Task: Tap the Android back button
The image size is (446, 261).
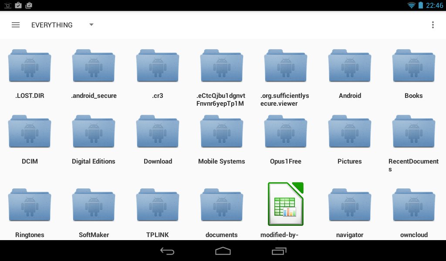Action: pos(167,251)
